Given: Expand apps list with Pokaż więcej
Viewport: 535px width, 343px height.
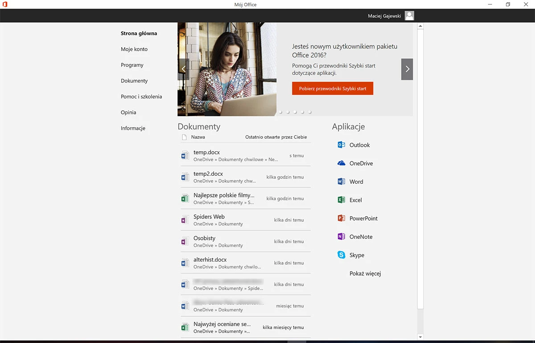Looking at the screenshot, I should click(x=365, y=274).
